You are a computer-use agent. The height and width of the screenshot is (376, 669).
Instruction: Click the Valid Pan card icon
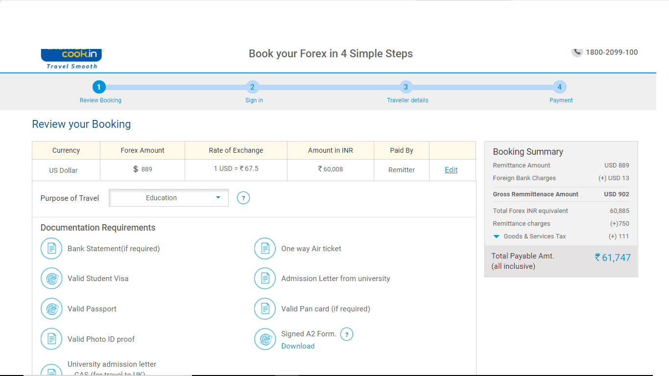265,309
